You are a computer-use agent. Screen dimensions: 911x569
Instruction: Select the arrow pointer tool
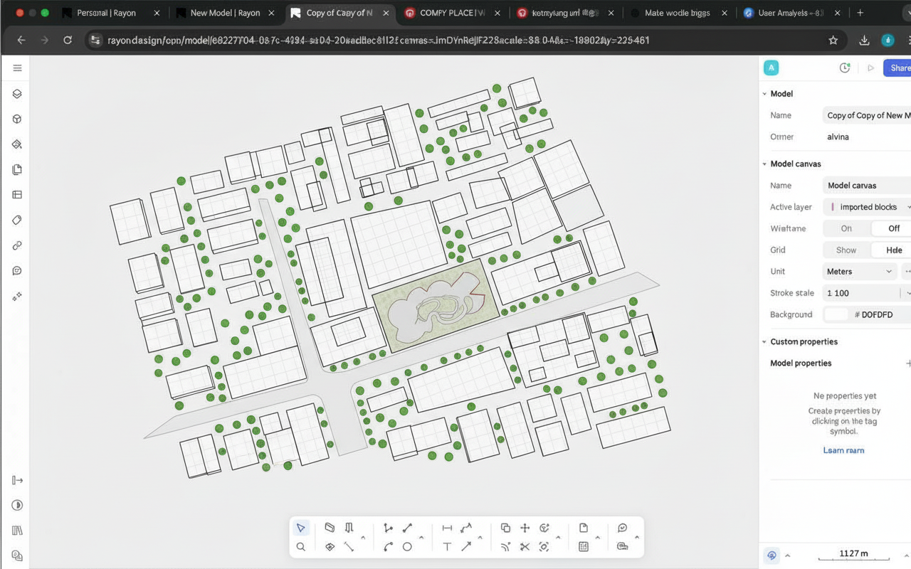click(300, 528)
